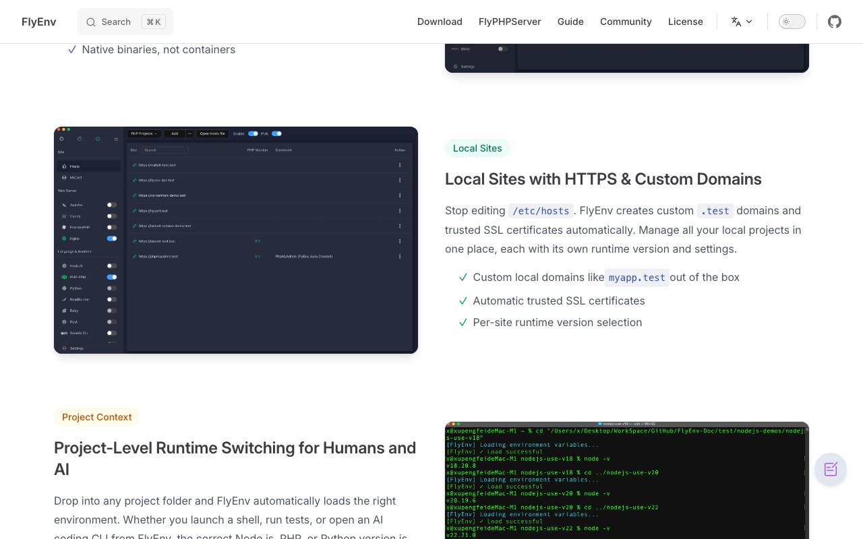The image size is (863, 539).
Task: Click the Swoole CLI icon in app screenshot
Action: (64, 333)
